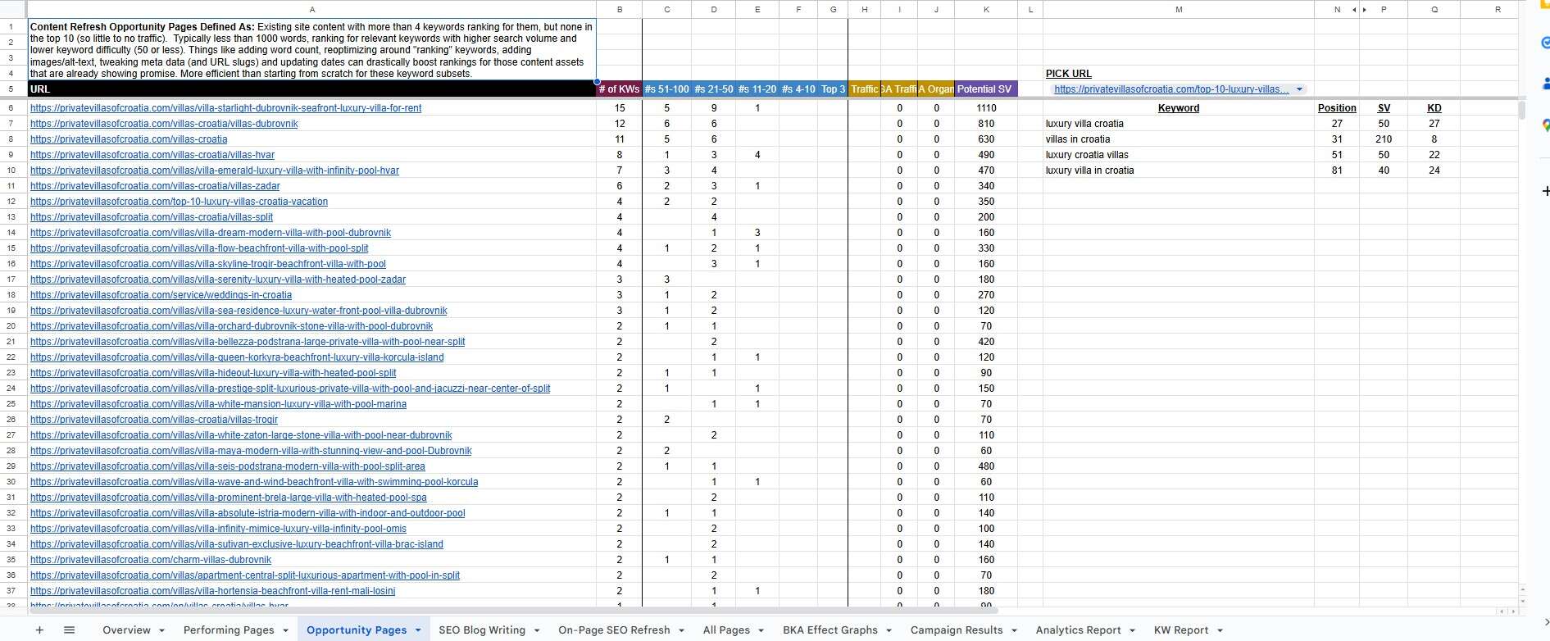Select the 'Potential SV' header cell
This screenshot has height=641, width=1550.
[986, 89]
